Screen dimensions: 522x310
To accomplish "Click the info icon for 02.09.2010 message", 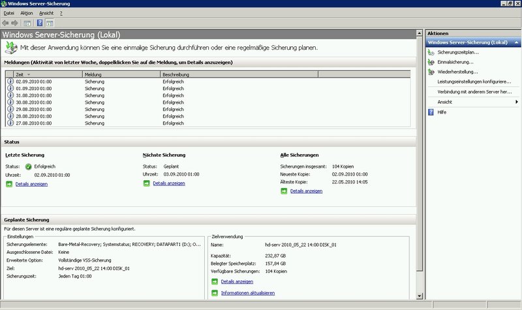I will 10,81.
